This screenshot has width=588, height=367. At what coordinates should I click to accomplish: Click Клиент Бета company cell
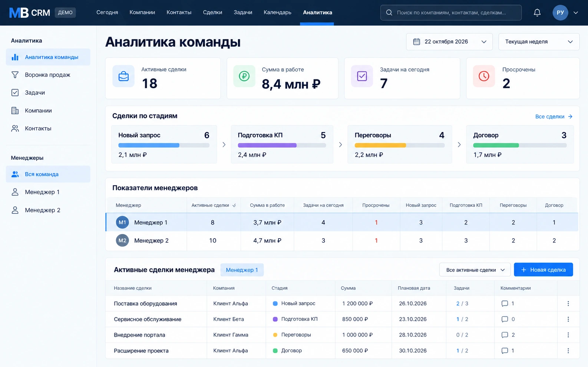[x=228, y=319]
